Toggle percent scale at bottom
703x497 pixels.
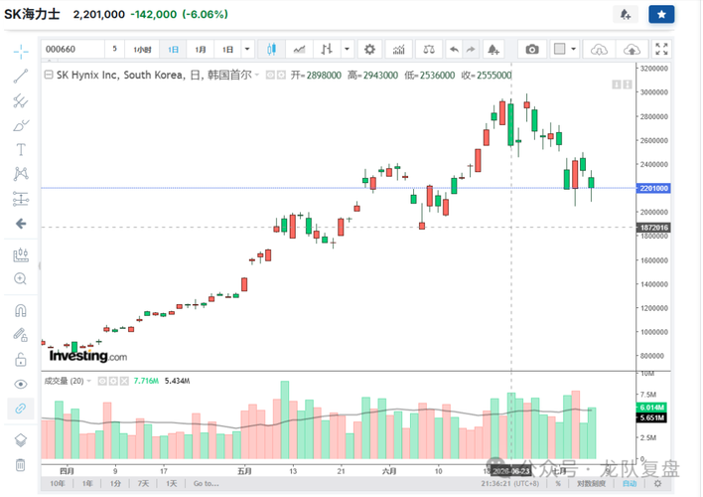click(x=558, y=483)
